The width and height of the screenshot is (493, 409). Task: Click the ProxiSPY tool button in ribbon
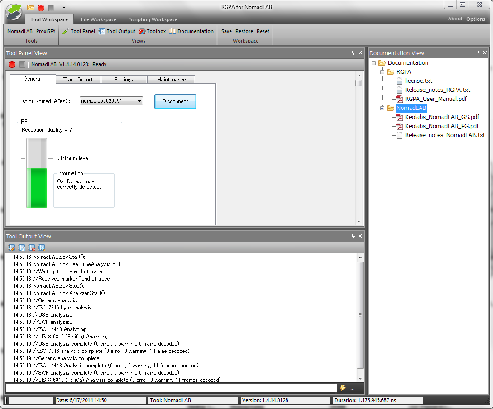click(46, 31)
